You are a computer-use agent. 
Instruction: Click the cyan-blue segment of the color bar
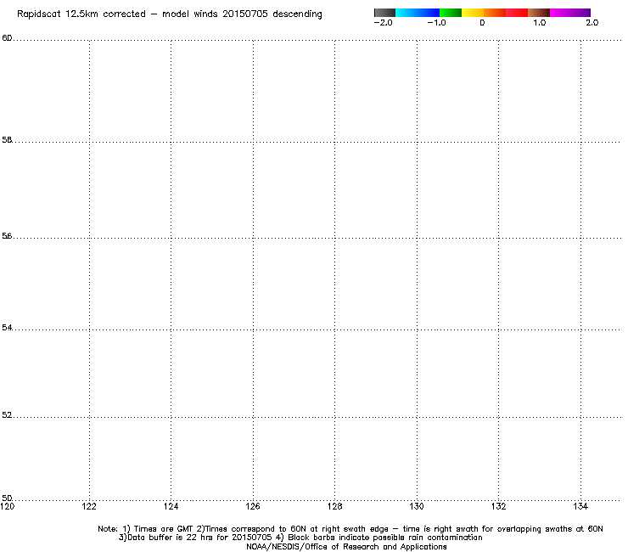pyautogui.click(x=418, y=13)
